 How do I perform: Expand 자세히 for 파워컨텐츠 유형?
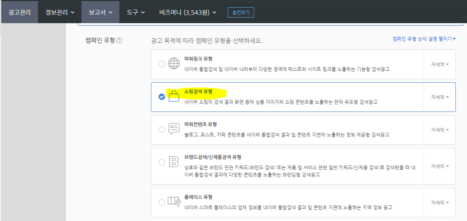[439, 130]
